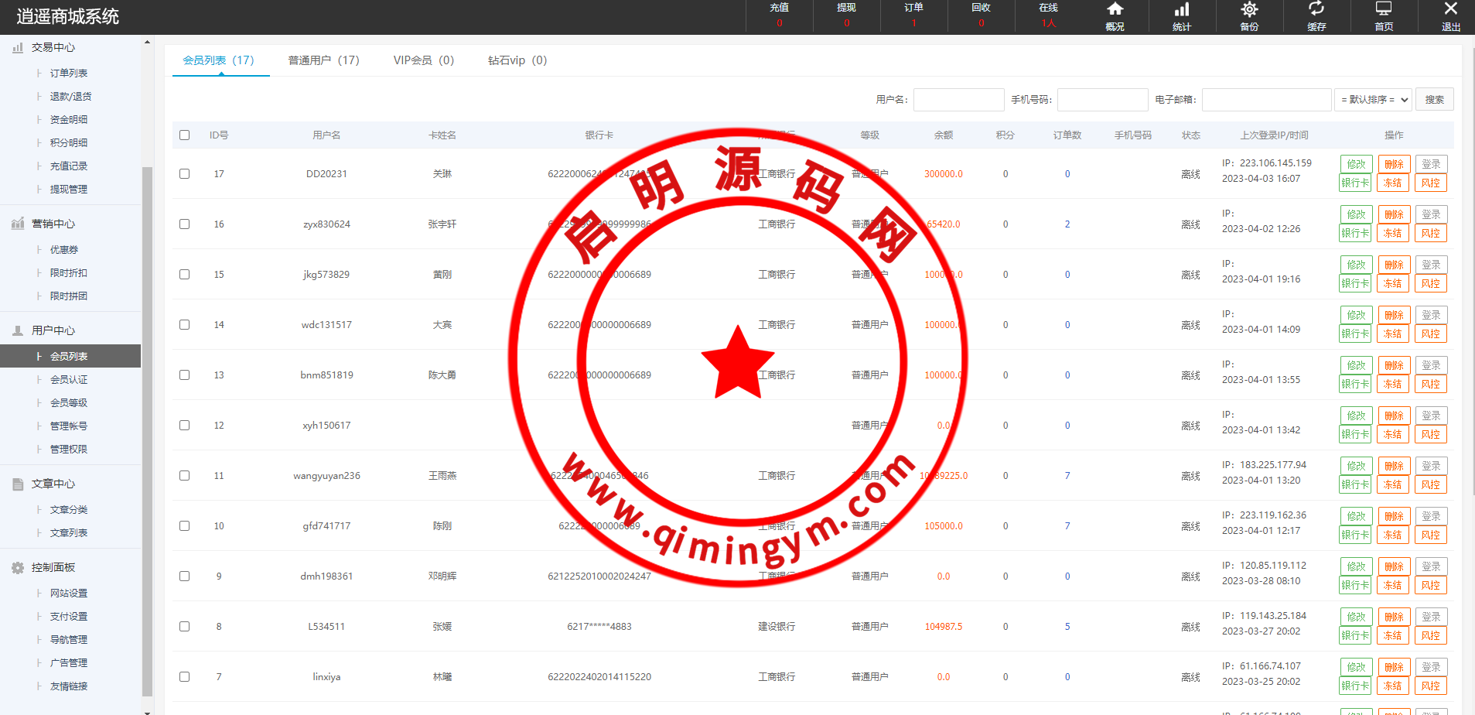The image size is (1475, 715).
Task: Click the backup gear icon (备份)
Action: pos(1249,10)
